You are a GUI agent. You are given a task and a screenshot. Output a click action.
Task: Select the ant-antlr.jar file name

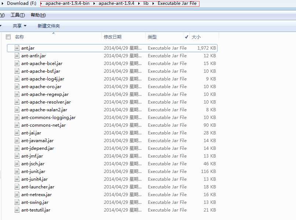[x=34, y=55]
